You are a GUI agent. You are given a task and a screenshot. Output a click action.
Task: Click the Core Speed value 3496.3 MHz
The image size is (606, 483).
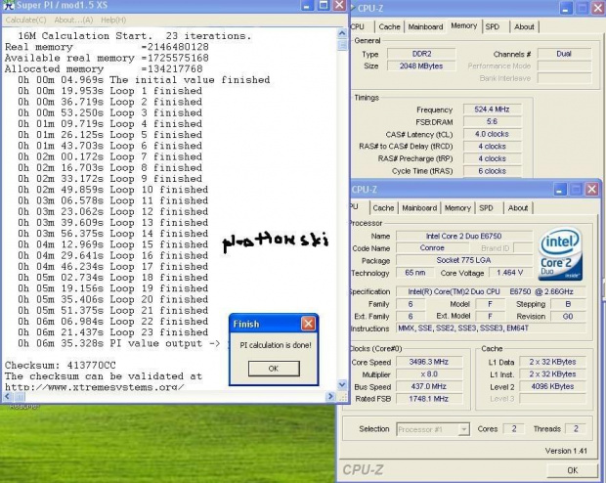[x=429, y=362]
